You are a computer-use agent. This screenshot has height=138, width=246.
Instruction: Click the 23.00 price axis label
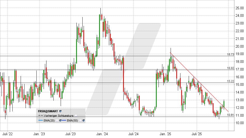point(240,23)
